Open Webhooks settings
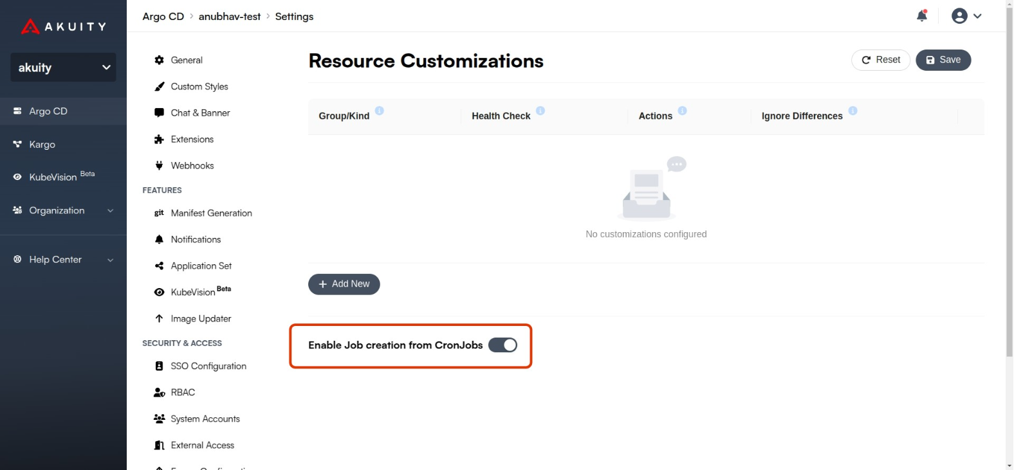Viewport: 1014px width, 470px height. click(192, 165)
